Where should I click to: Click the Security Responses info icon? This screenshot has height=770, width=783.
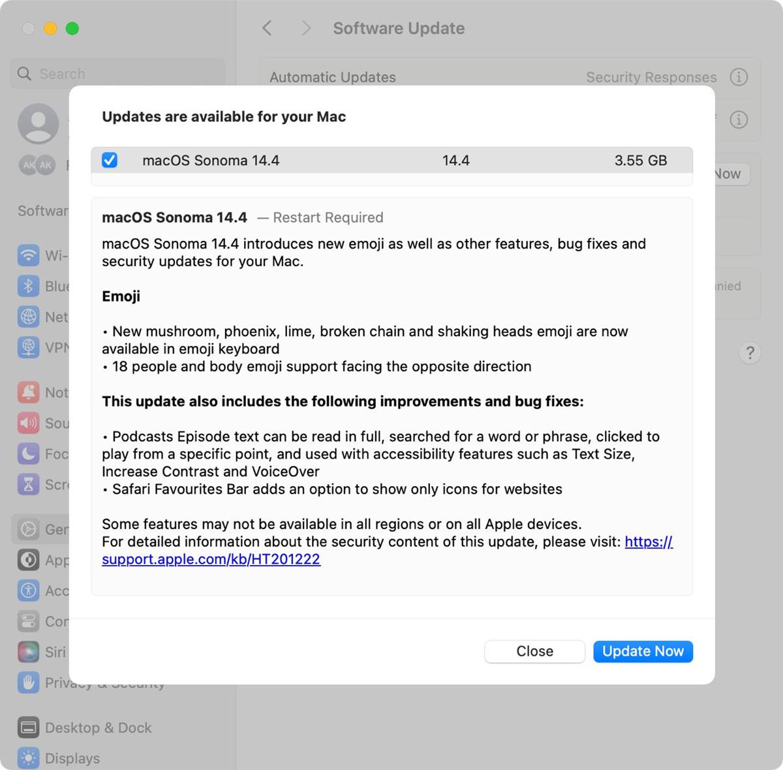[739, 77]
